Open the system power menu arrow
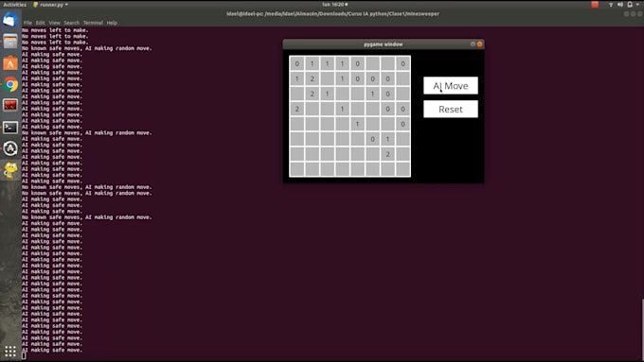The height and width of the screenshot is (362, 644). coord(637,5)
